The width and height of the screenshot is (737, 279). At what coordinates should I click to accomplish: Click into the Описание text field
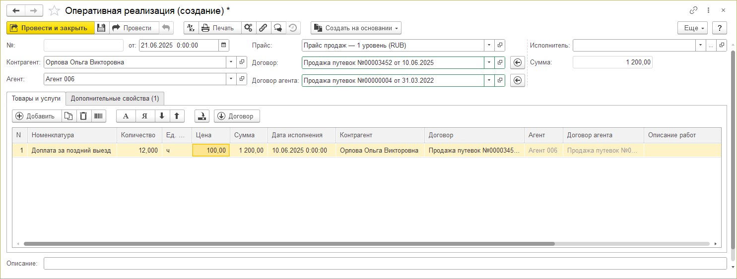click(x=385, y=263)
